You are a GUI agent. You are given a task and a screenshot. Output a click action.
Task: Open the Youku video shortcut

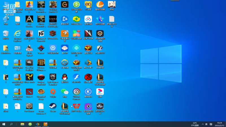click(x=100, y=93)
